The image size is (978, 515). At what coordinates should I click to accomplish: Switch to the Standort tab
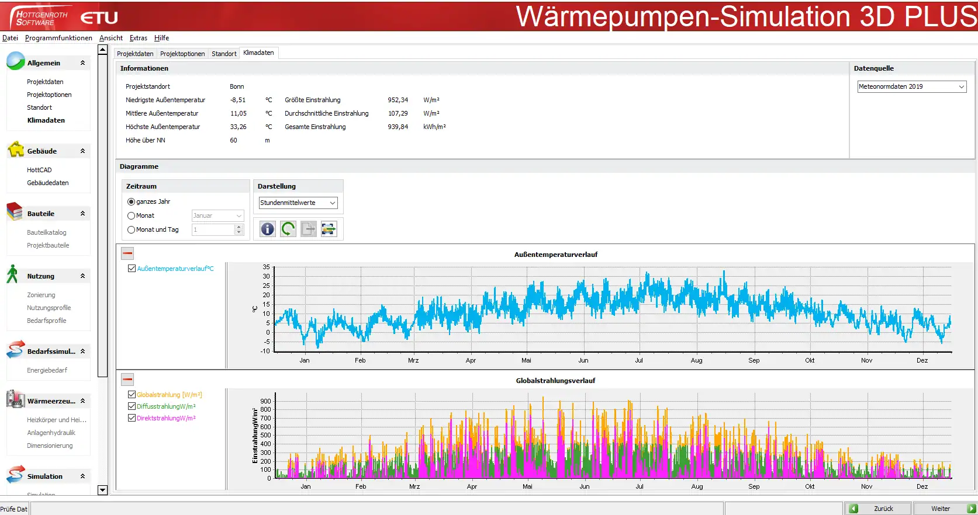[x=224, y=54]
